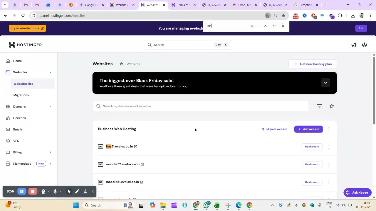
Task: Bookmark this page with star icon
Action: pyautogui.click(x=283, y=16)
